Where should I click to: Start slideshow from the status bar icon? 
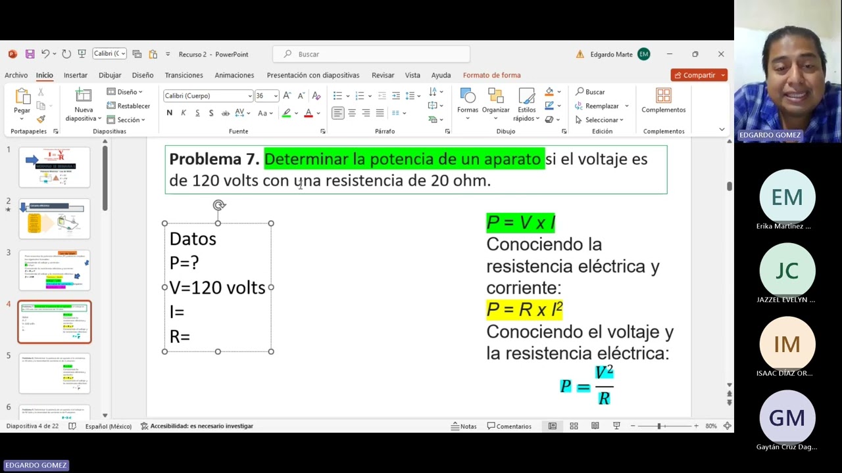616,426
